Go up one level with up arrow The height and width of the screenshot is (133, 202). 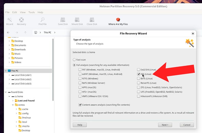(x=25, y=33)
